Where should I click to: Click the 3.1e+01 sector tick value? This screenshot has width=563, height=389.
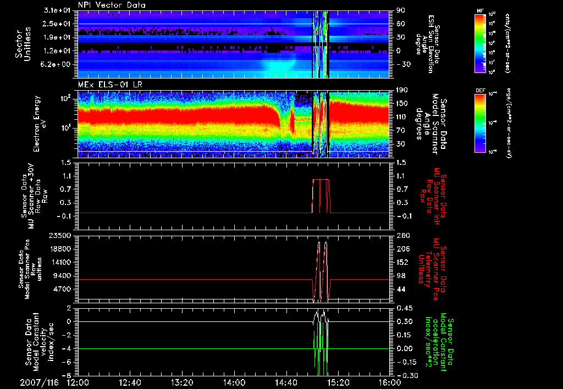point(57,10)
